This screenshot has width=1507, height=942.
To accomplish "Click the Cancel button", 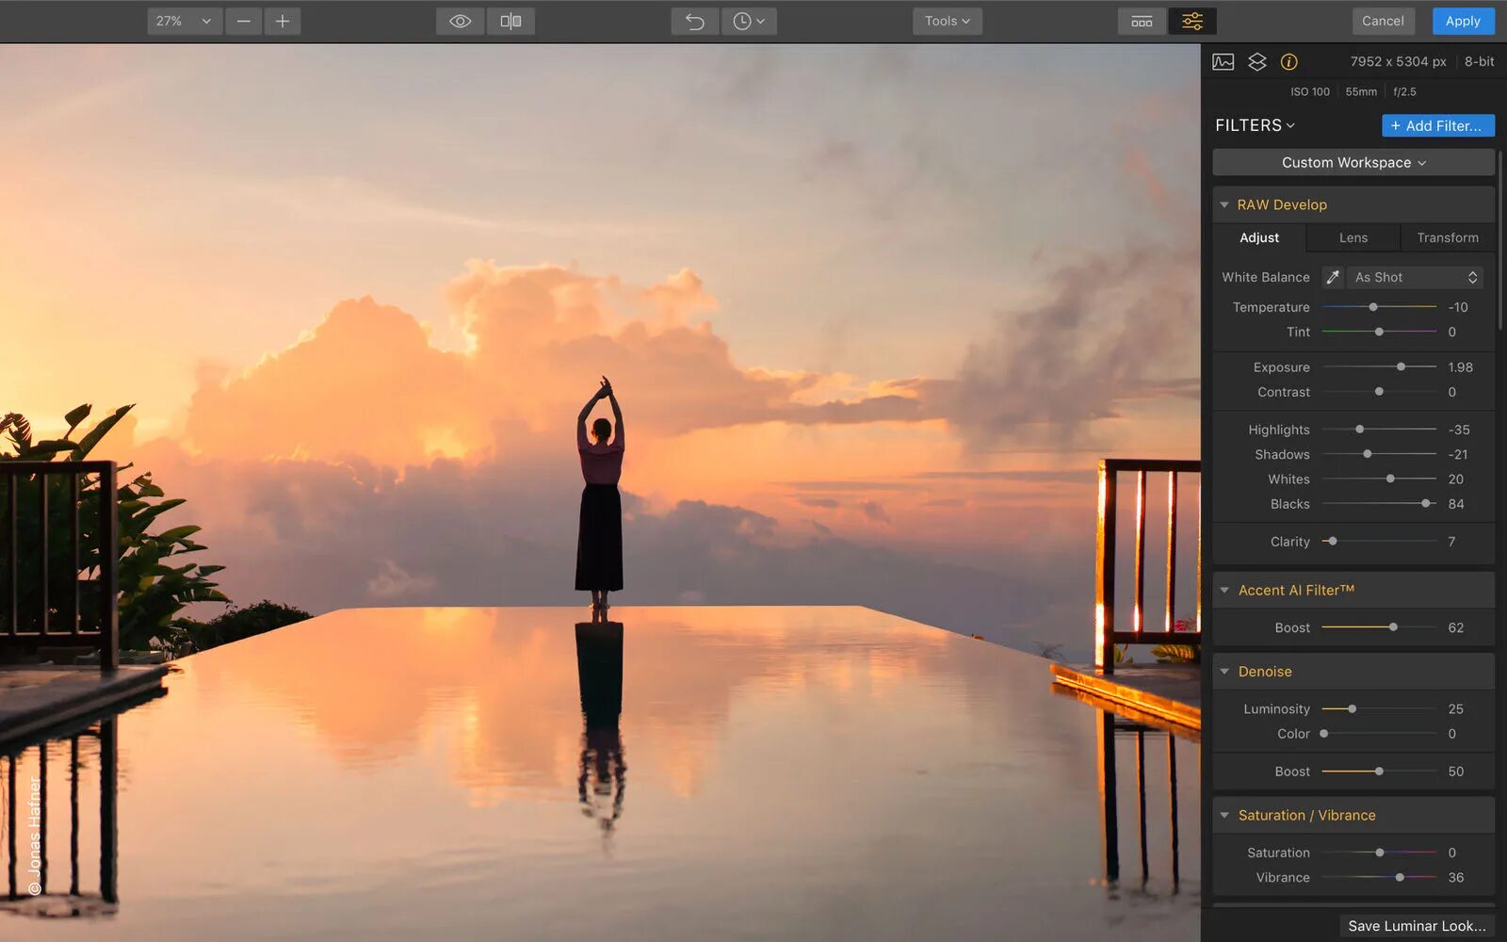I will click(x=1383, y=21).
